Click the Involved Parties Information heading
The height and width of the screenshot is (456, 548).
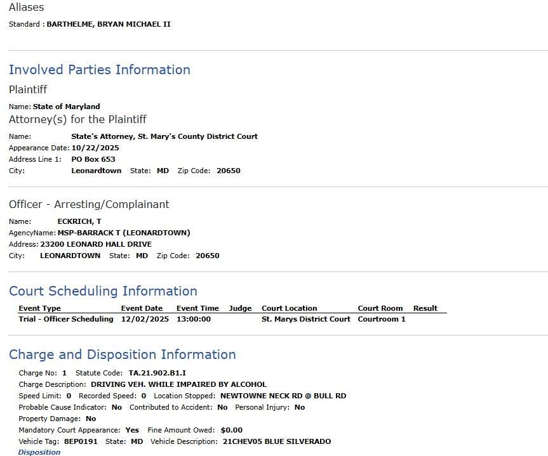100,70
